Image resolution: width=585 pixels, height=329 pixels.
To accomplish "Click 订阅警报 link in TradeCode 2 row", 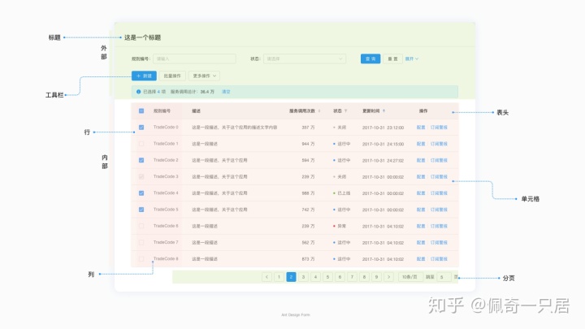I will click(439, 160).
